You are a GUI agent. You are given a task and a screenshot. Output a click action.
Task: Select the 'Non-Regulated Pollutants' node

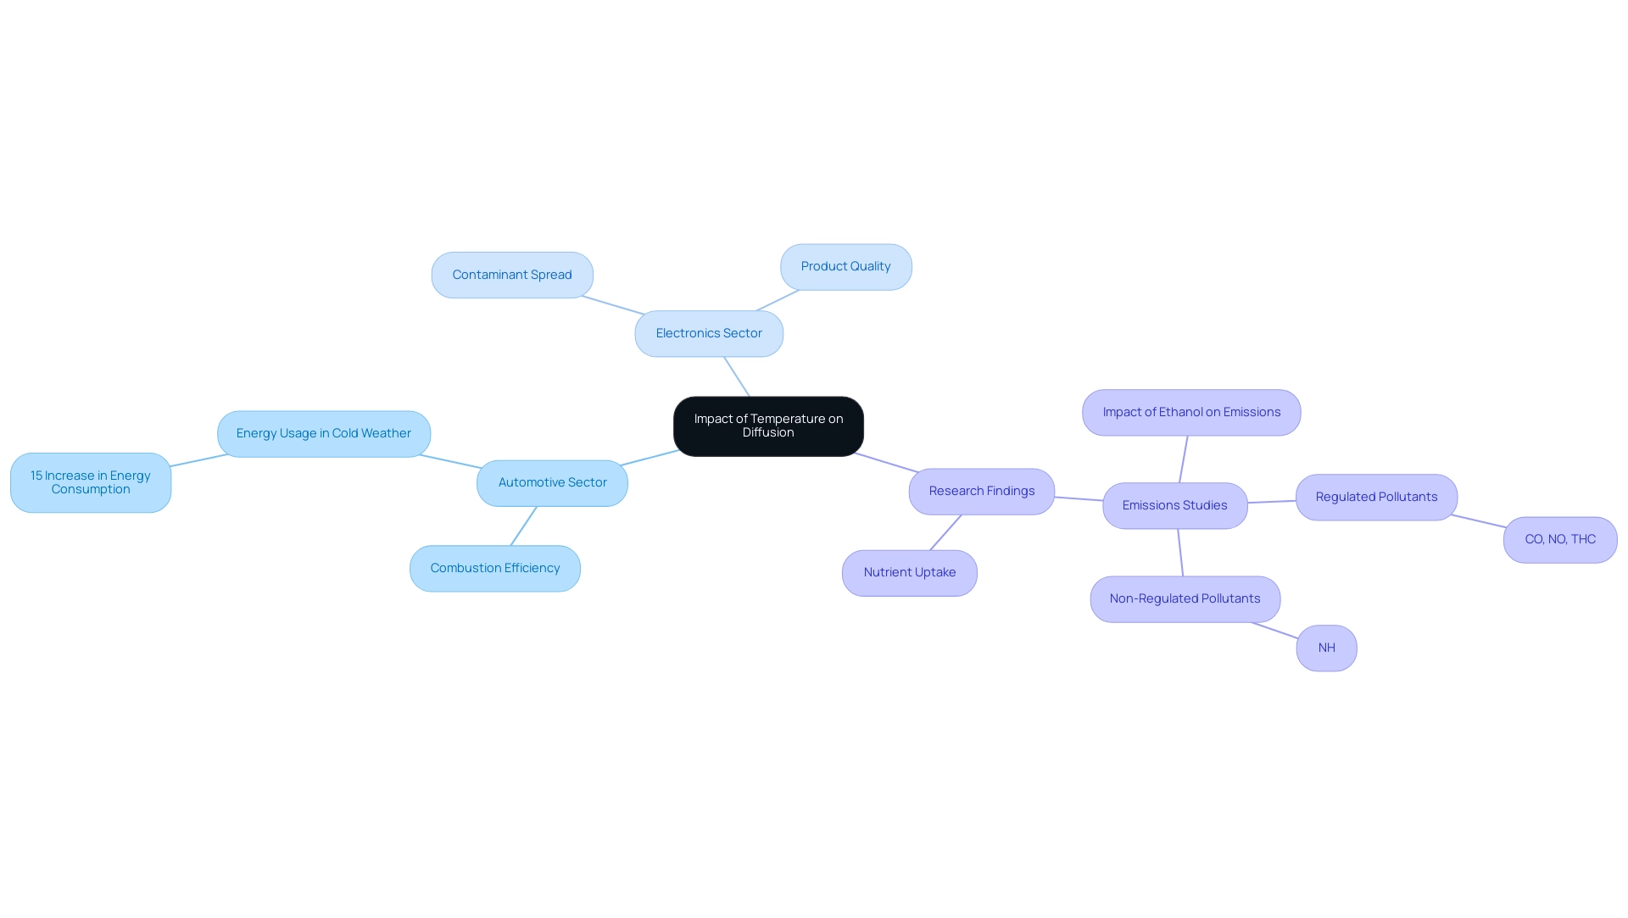tap(1185, 598)
